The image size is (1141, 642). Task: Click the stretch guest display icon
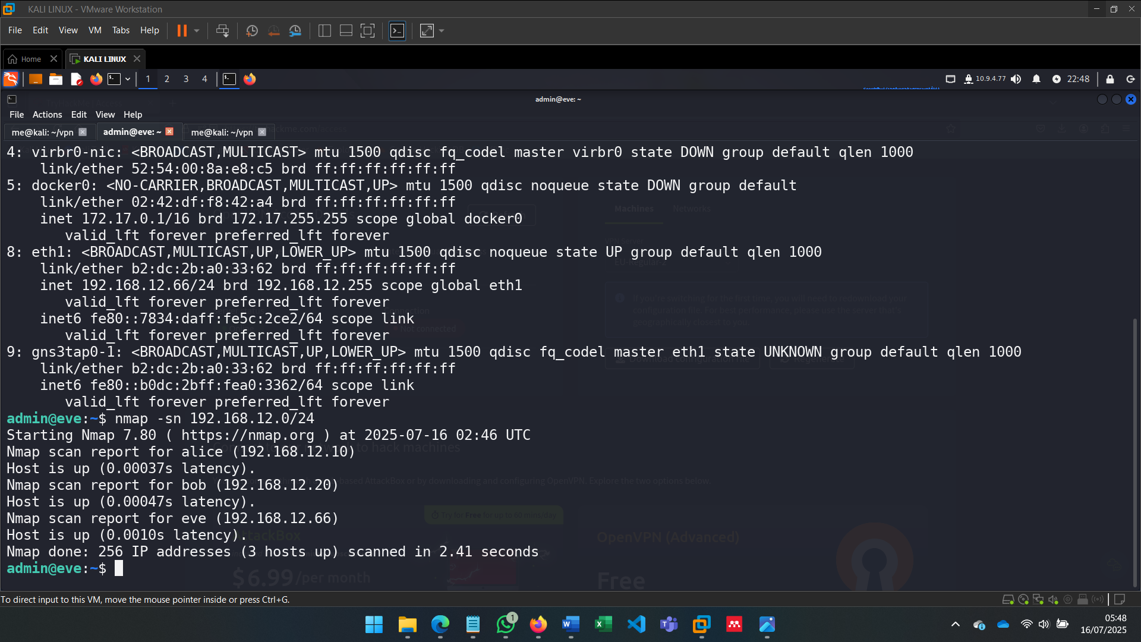click(x=427, y=30)
